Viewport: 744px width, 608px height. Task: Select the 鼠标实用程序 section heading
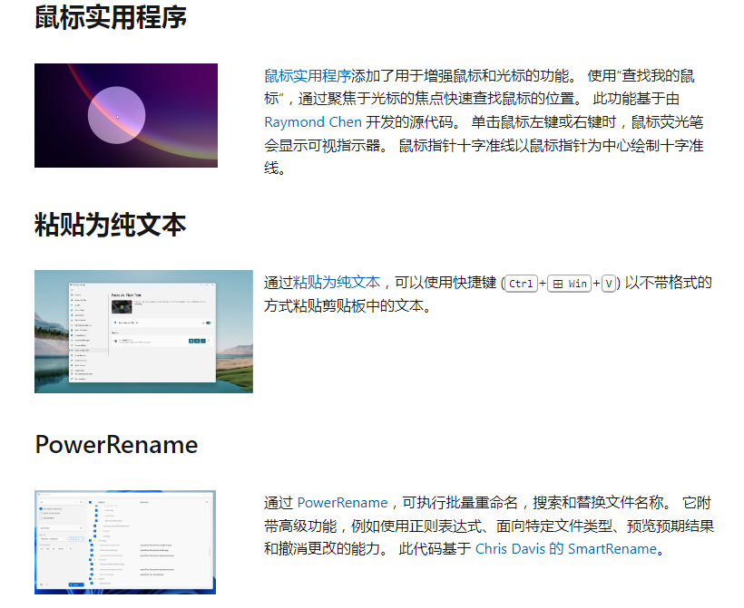coord(111,17)
